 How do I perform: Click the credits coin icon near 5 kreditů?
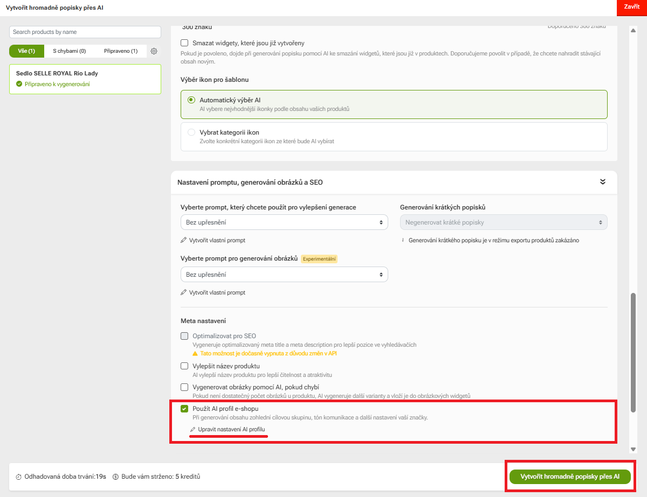coord(114,476)
